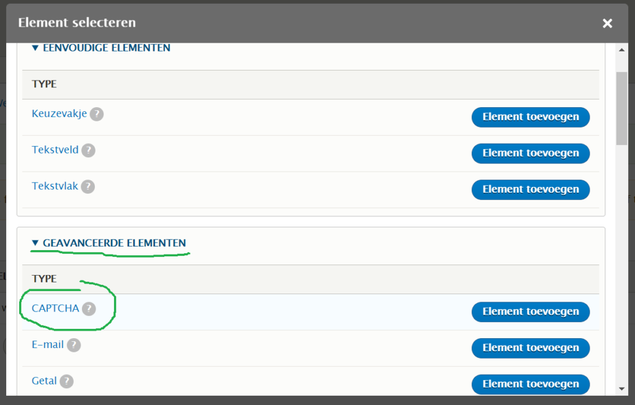Add the Tekstveld element

(530, 153)
